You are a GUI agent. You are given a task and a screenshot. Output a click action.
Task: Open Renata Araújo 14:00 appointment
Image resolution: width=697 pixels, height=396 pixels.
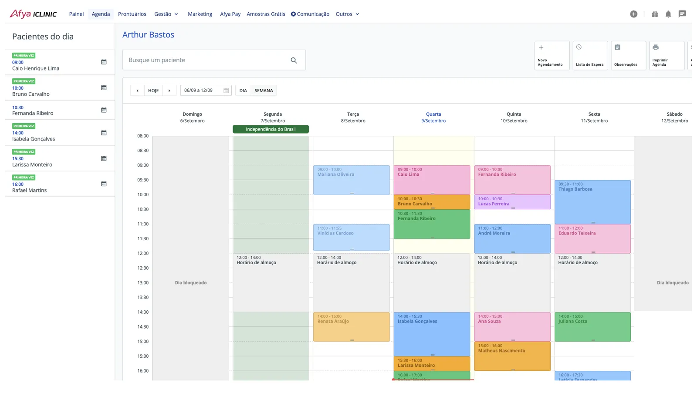pos(351,327)
